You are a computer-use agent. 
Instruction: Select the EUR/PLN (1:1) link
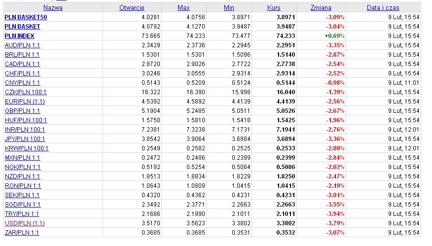point(25,102)
